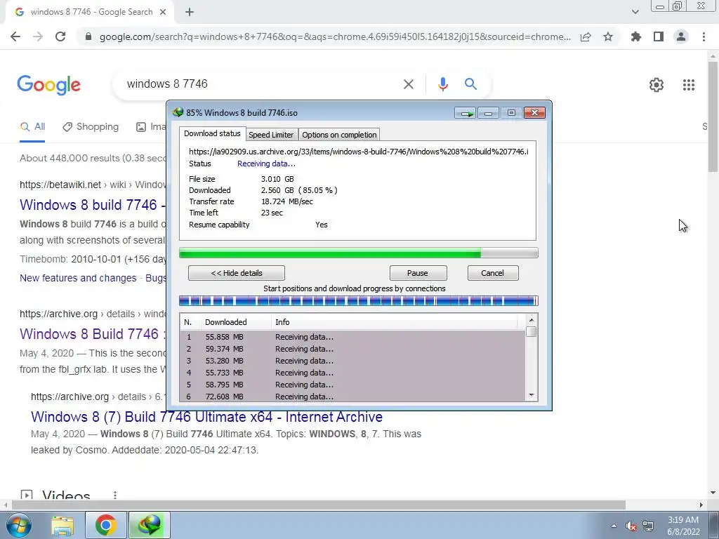Switch to Internet Download Manager taskbar icon
The image size is (719, 539).
click(x=150, y=525)
